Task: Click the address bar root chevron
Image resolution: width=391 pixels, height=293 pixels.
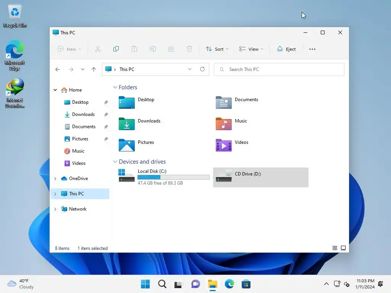Action: (115, 69)
